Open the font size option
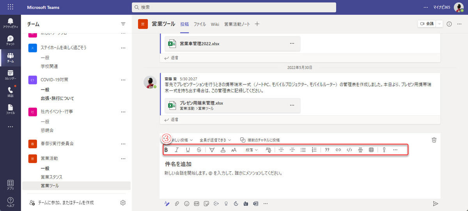 click(234, 149)
